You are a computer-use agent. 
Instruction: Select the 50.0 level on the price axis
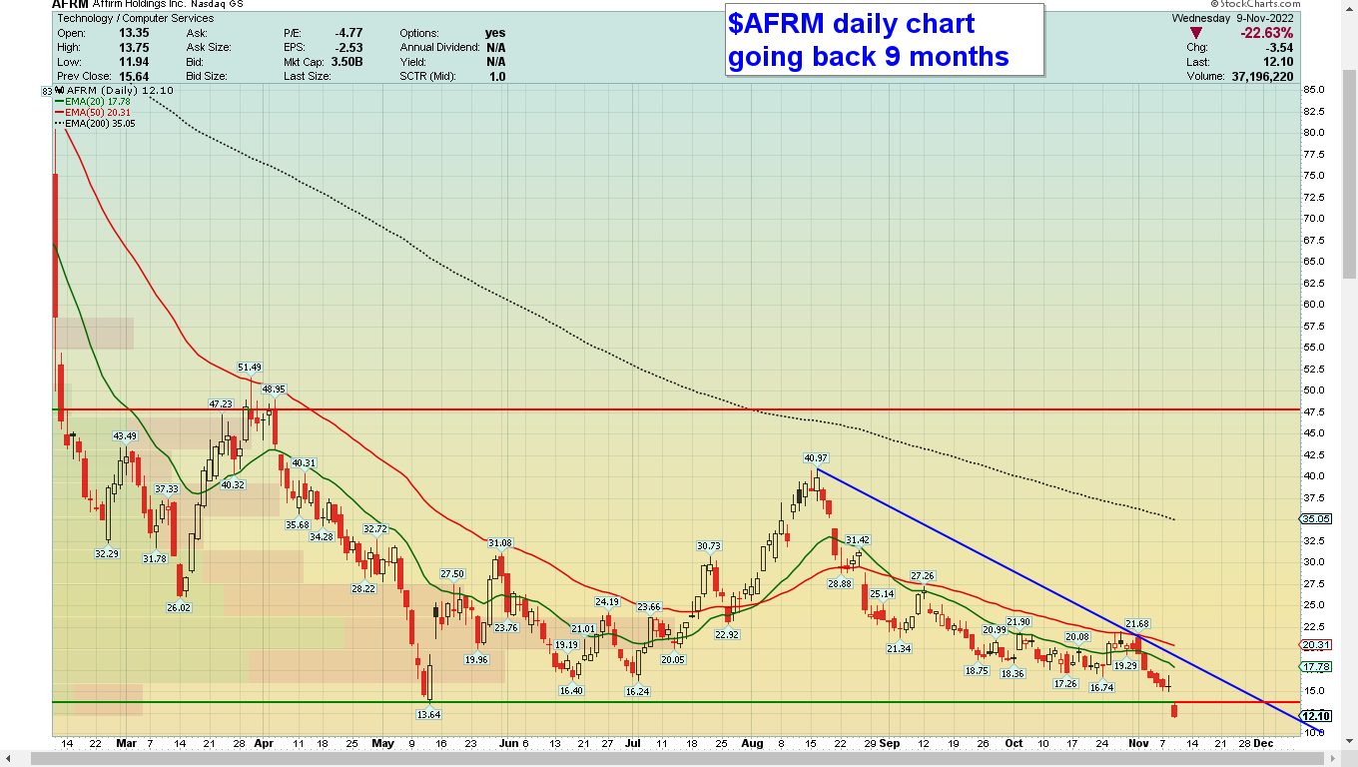tap(1315, 389)
